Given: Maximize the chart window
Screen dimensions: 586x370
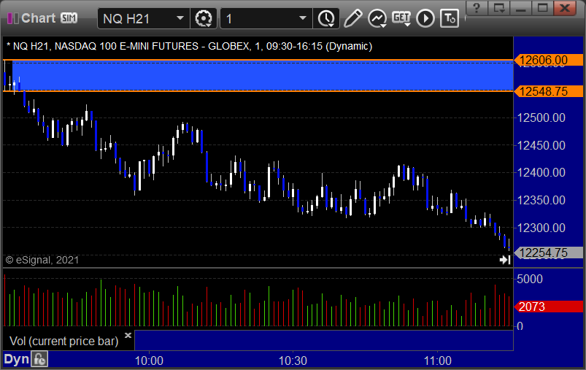Looking at the screenshot, I should (x=543, y=7).
